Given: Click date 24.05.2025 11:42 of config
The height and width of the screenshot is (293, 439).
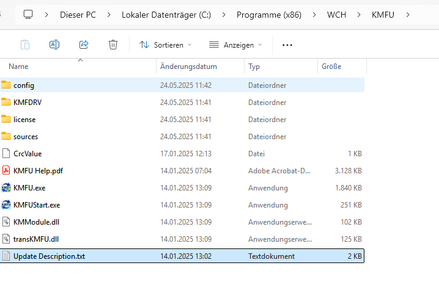Looking at the screenshot, I should [x=186, y=85].
